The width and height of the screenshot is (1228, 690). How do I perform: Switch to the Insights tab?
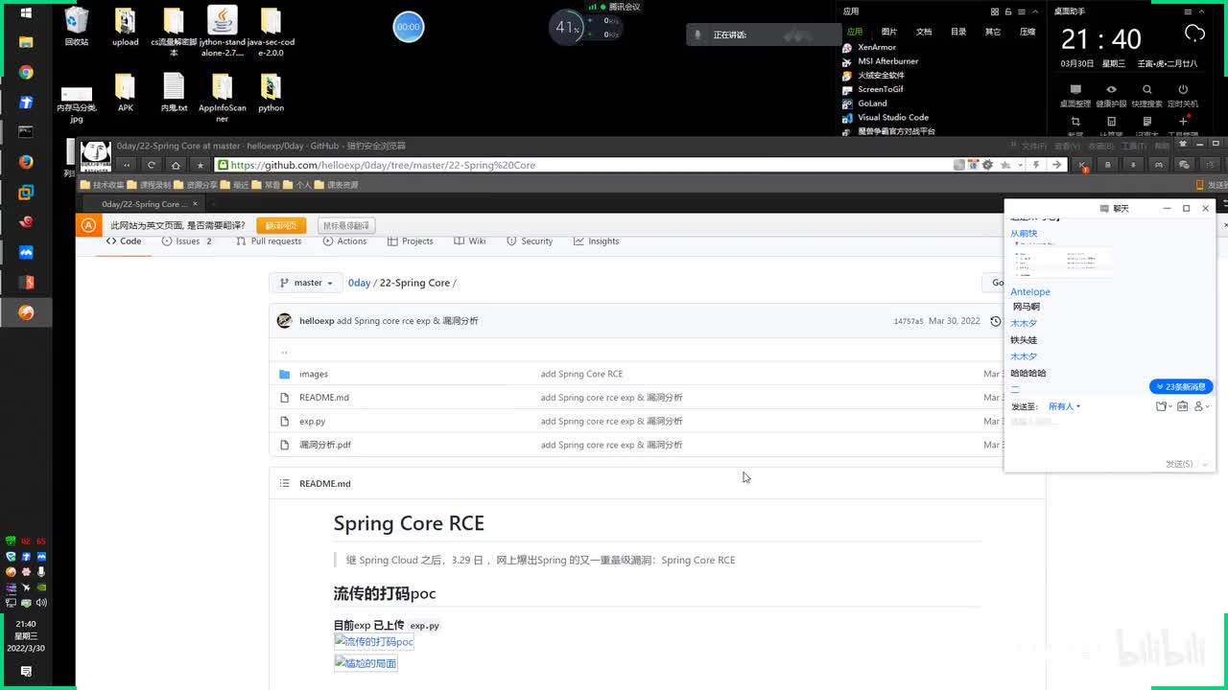(x=597, y=241)
